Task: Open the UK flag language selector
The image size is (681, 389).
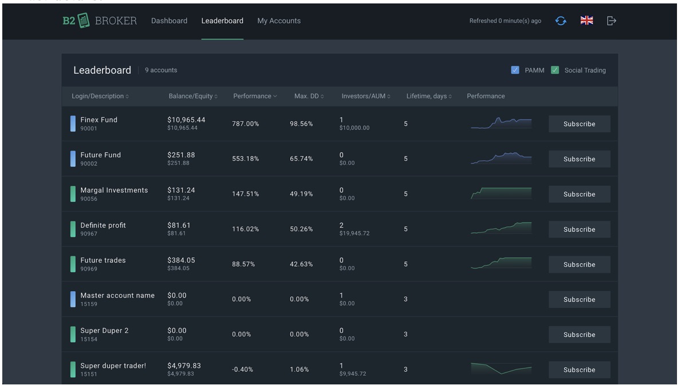Action: 586,21
